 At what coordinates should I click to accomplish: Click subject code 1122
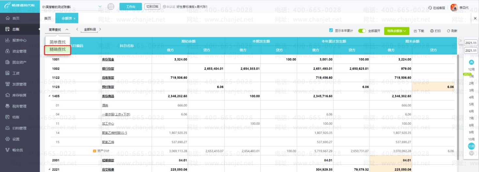coord(56,78)
